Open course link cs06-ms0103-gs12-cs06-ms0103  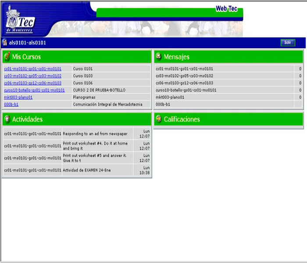tap(32, 83)
